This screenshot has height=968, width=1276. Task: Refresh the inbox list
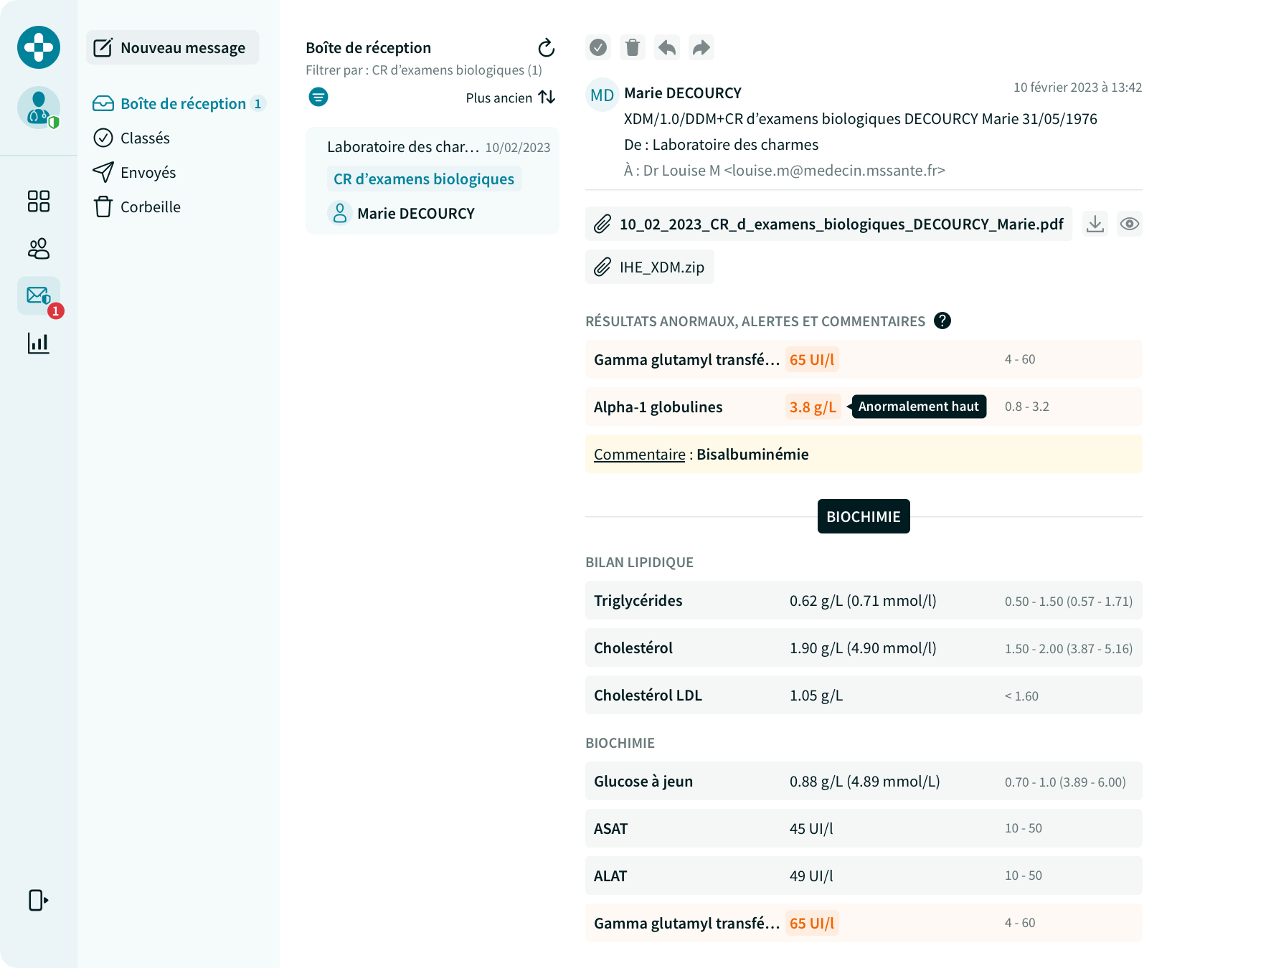click(547, 47)
